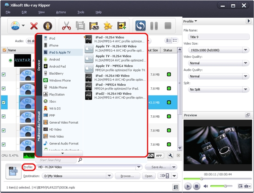
Task: Select the iPhone device category
Action: pyautogui.click(x=63, y=46)
